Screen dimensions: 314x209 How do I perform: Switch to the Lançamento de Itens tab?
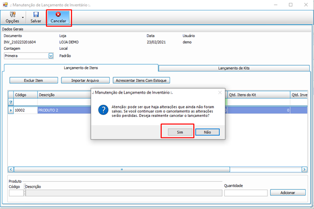pyautogui.click(x=81, y=68)
